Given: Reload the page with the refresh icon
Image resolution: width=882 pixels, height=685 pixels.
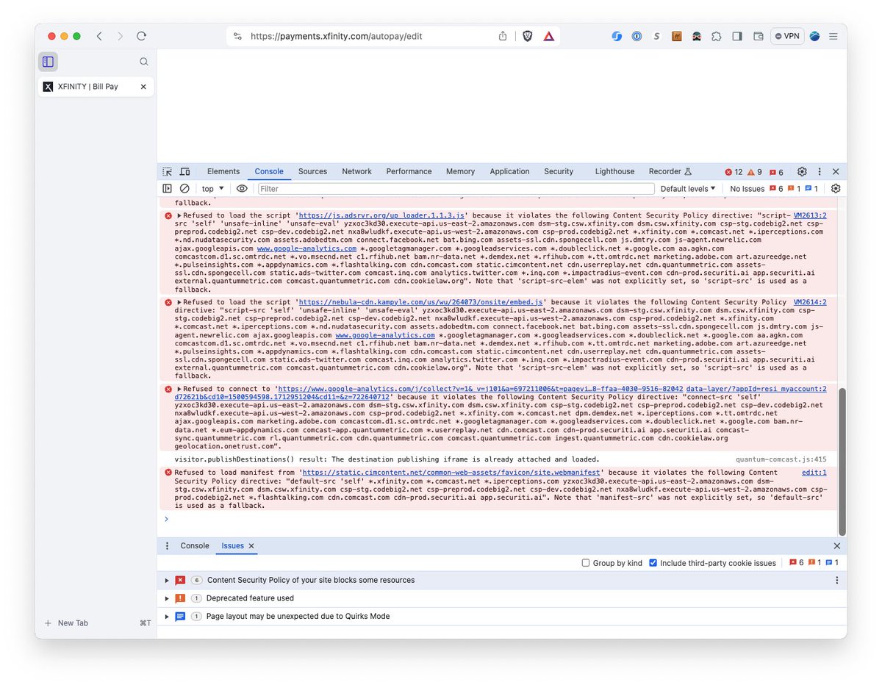Looking at the screenshot, I should pos(142,36).
